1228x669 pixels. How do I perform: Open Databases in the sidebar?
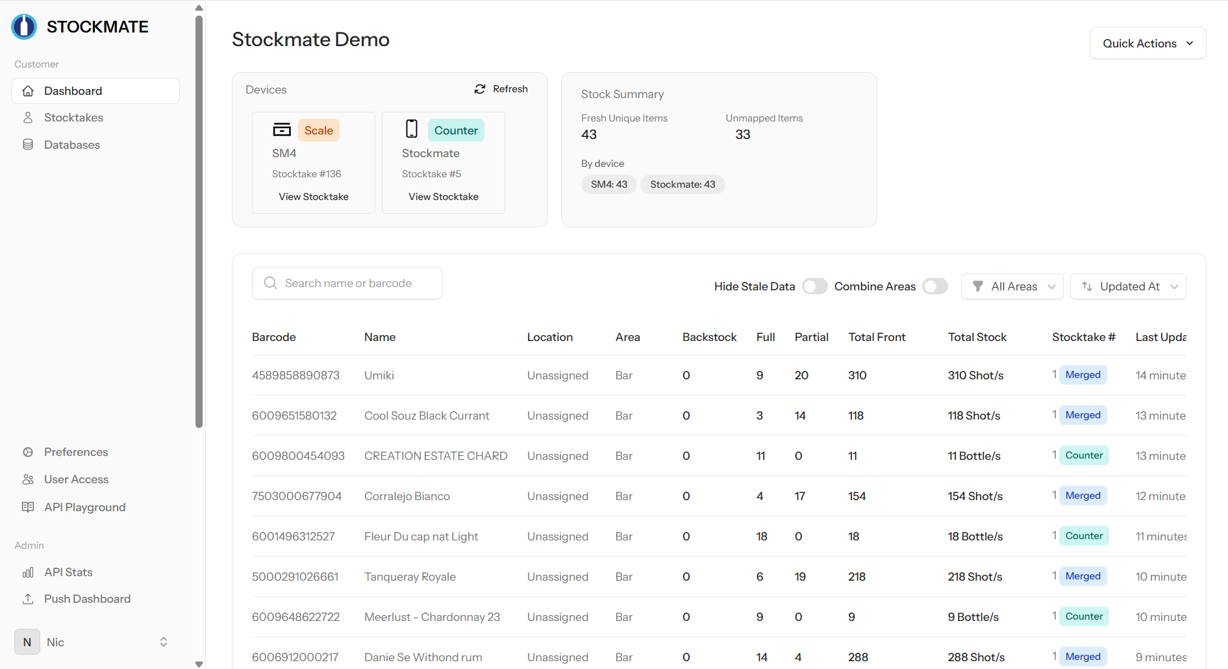click(95, 145)
